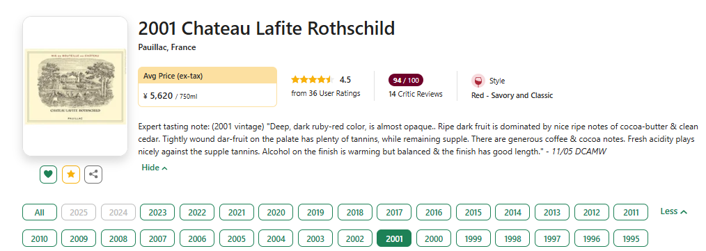This screenshot has width=706, height=251.
Task: Click the 94 / 100 critic score badge
Action: pos(406,81)
